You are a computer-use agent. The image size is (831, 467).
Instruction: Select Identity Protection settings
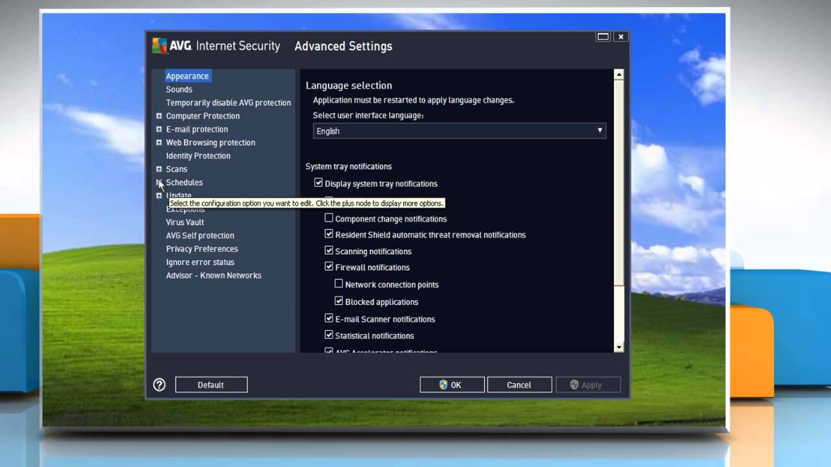(x=198, y=156)
